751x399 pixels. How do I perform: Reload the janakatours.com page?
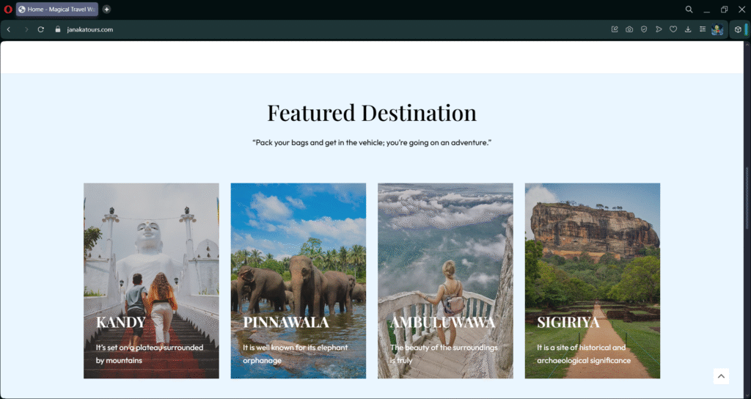(x=41, y=29)
